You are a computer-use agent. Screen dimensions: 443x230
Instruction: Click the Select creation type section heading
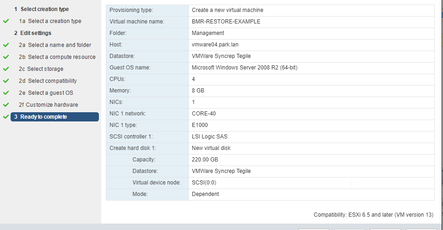click(x=41, y=9)
